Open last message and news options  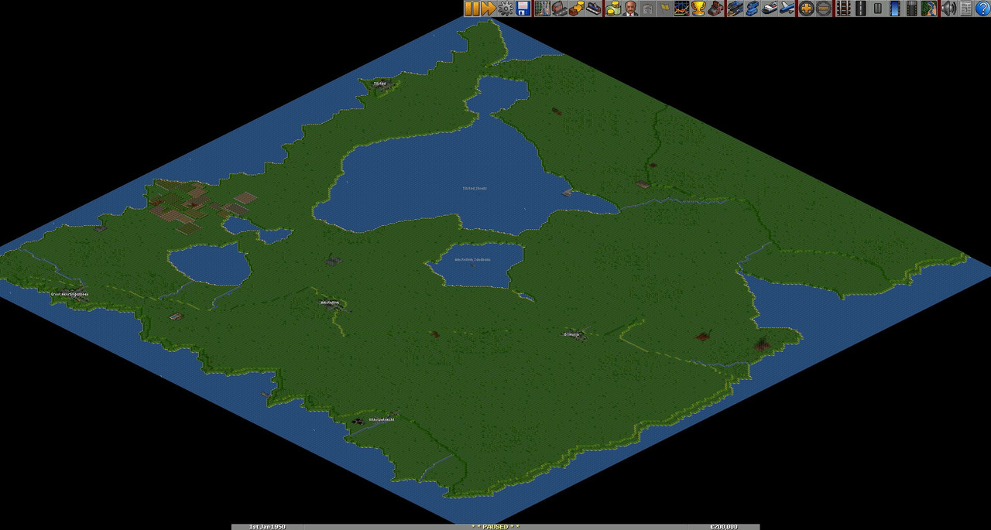point(965,9)
